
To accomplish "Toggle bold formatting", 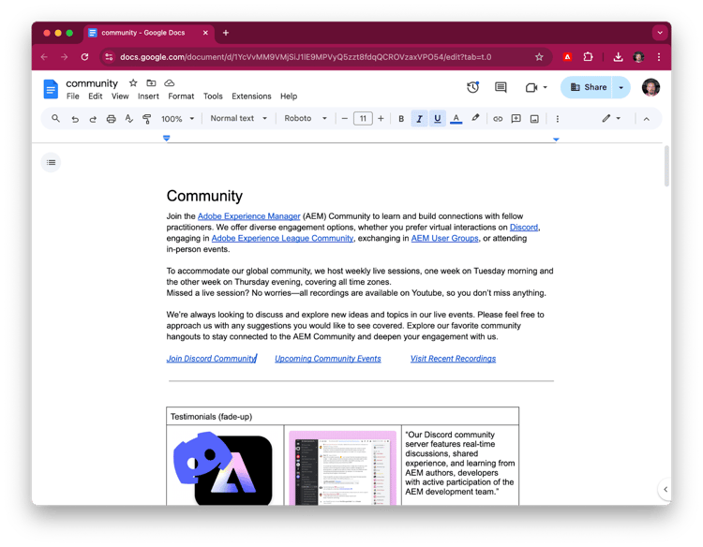I will [x=401, y=119].
